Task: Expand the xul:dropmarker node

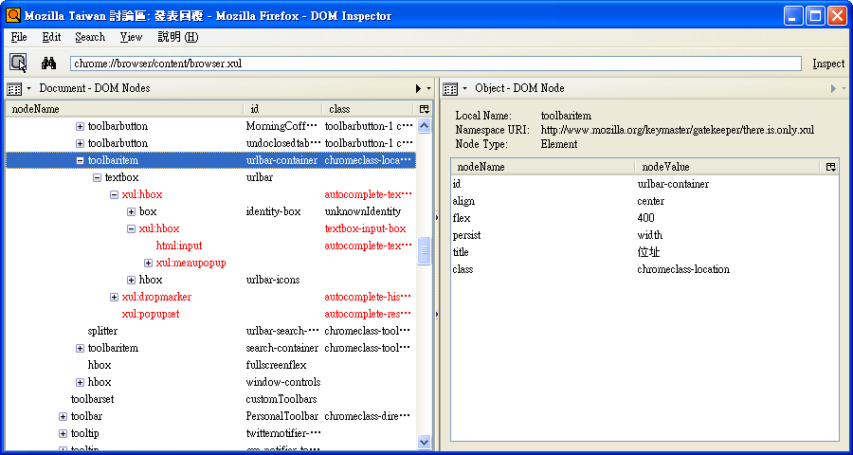Action: point(115,298)
